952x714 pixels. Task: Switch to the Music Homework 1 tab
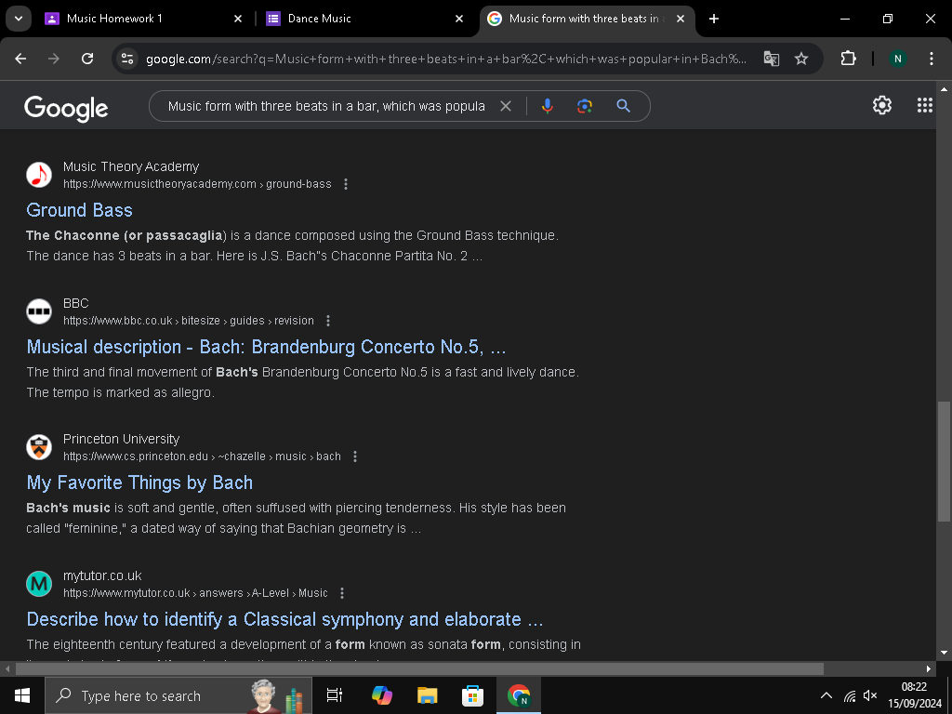tap(113, 19)
